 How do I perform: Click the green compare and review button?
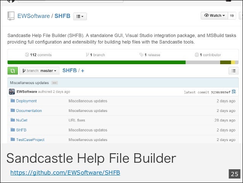(13, 71)
